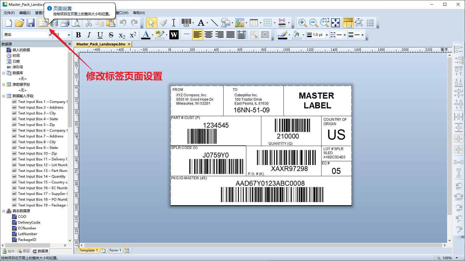The height and width of the screenshot is (261, 465).
Task: Choose the Line drawing tool
Action: pos(214,23)
